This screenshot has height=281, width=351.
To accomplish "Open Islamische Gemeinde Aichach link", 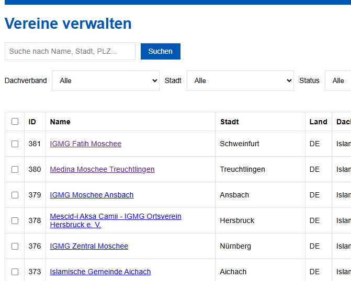I will click(100, 272).
